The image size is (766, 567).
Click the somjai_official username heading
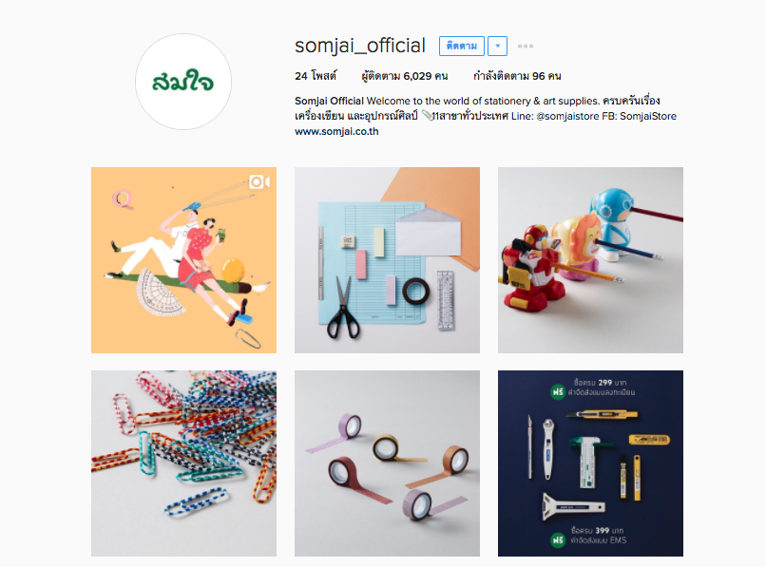(x=360, y=46)
